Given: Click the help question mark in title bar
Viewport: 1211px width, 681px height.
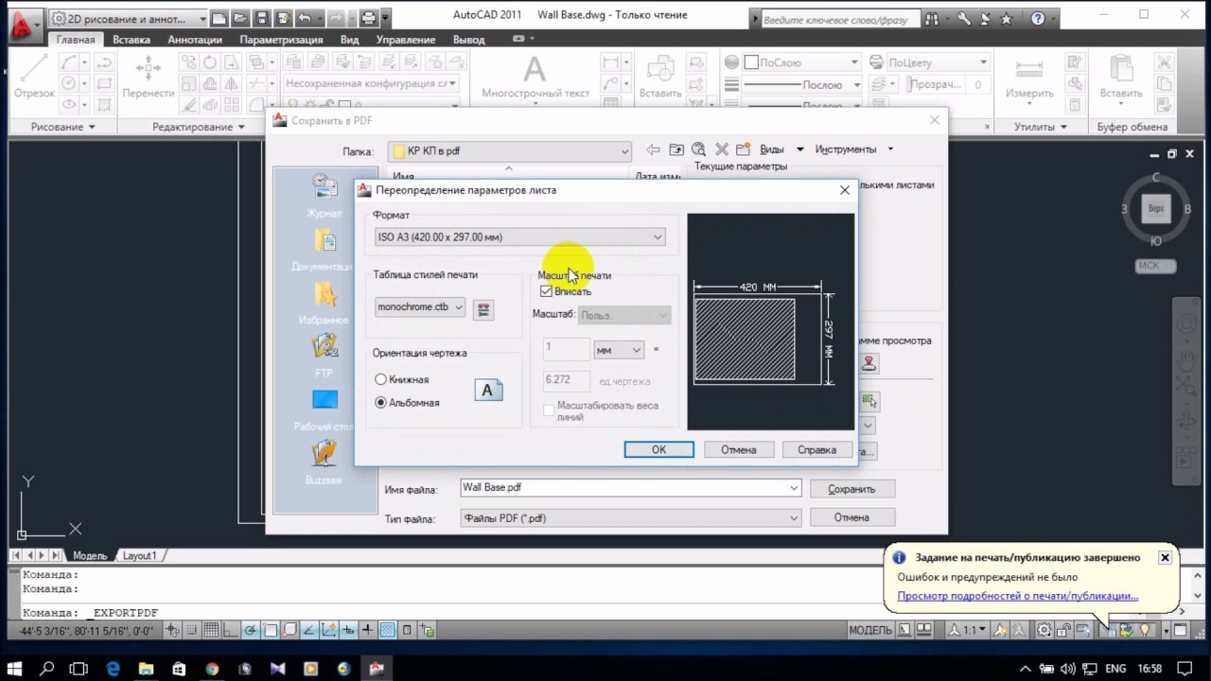Looking at the screenshot, I should tap(1038, 18).
